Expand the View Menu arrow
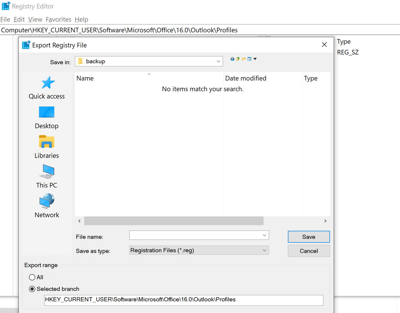 click(255, 59)
